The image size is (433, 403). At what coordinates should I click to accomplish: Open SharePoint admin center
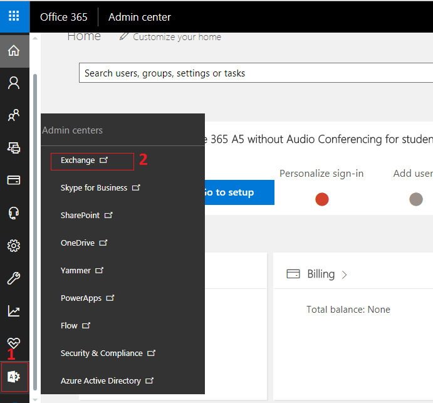tap(80, 216)
